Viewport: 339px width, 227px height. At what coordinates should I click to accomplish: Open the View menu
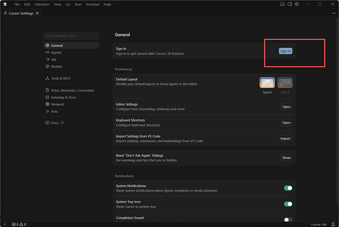tap(57, 4)
